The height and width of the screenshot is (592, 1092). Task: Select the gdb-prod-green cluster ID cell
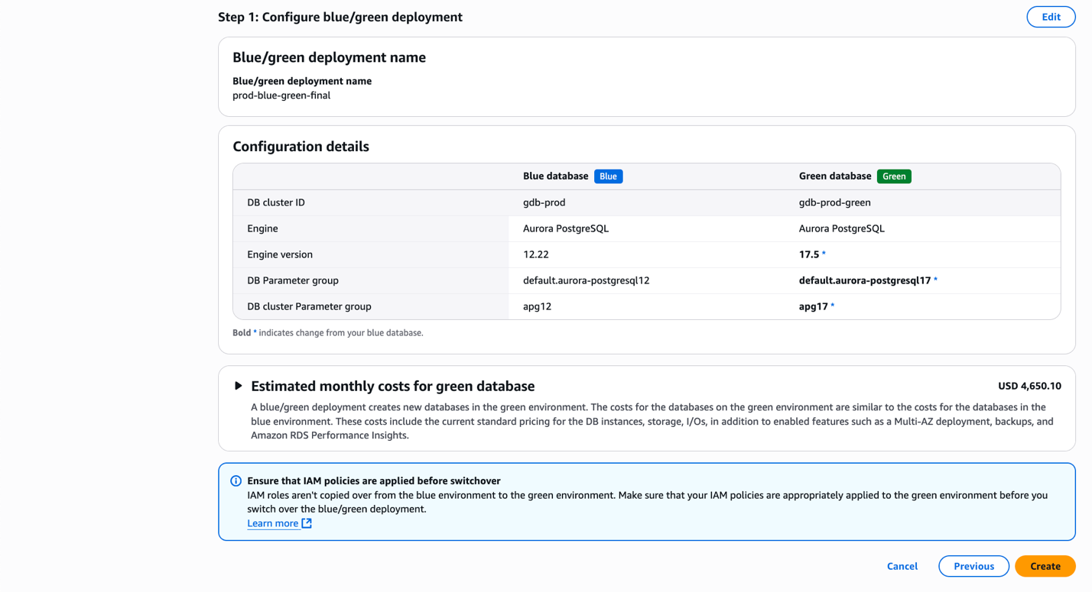[x=834, y=202]
